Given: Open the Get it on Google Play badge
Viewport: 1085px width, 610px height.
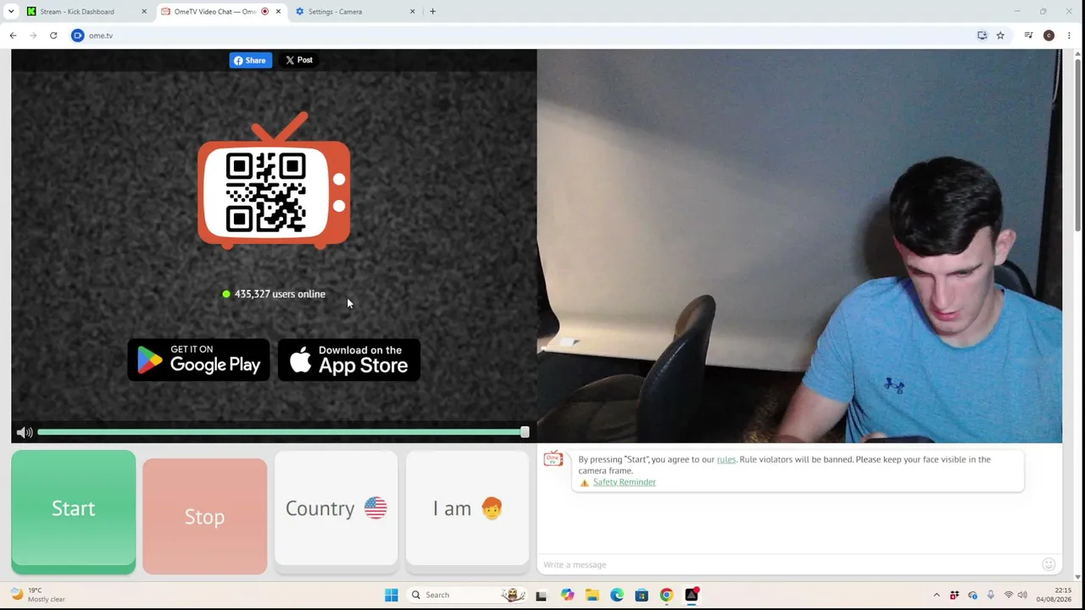Looking at the screenshot, I should [x=198, y=360].
